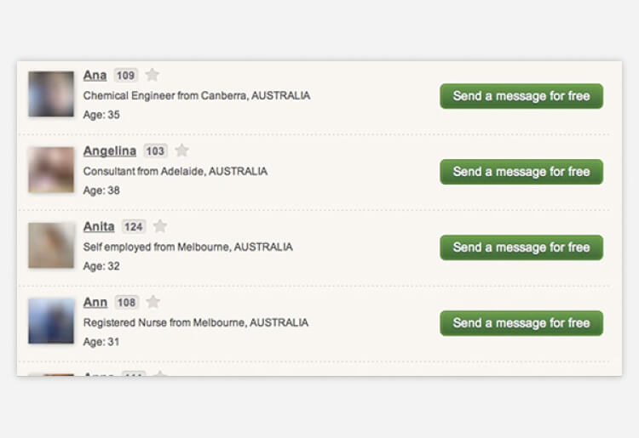This screenshot has width=639, height=438.
Task: Star Ann as a favorite
Action: (153, 302)
